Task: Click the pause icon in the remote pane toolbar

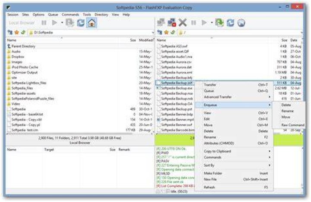Action: pyautogui.click(x=194, y=23)
